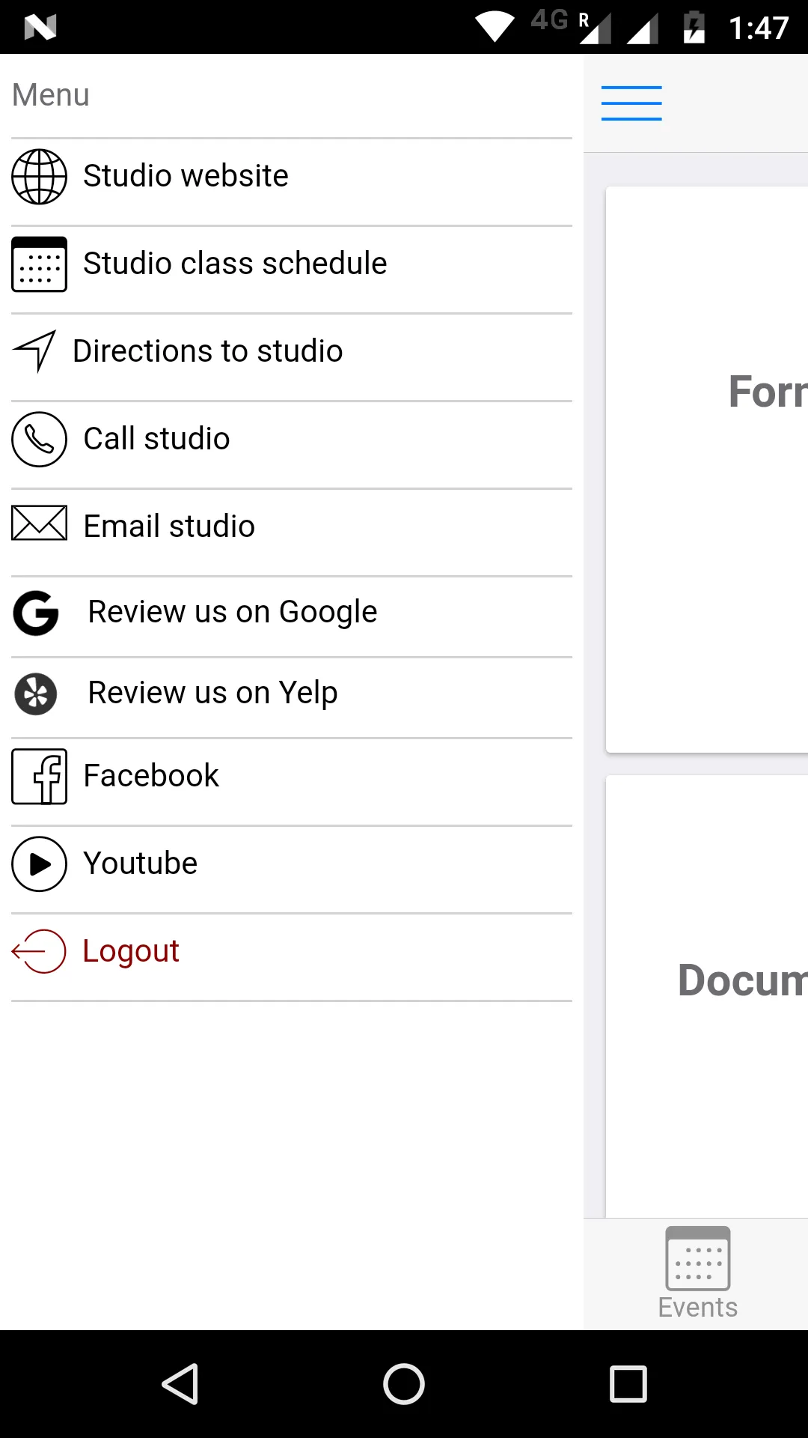Log out using the Logout text
This screenshot has width=808, height=1438.
130,951
